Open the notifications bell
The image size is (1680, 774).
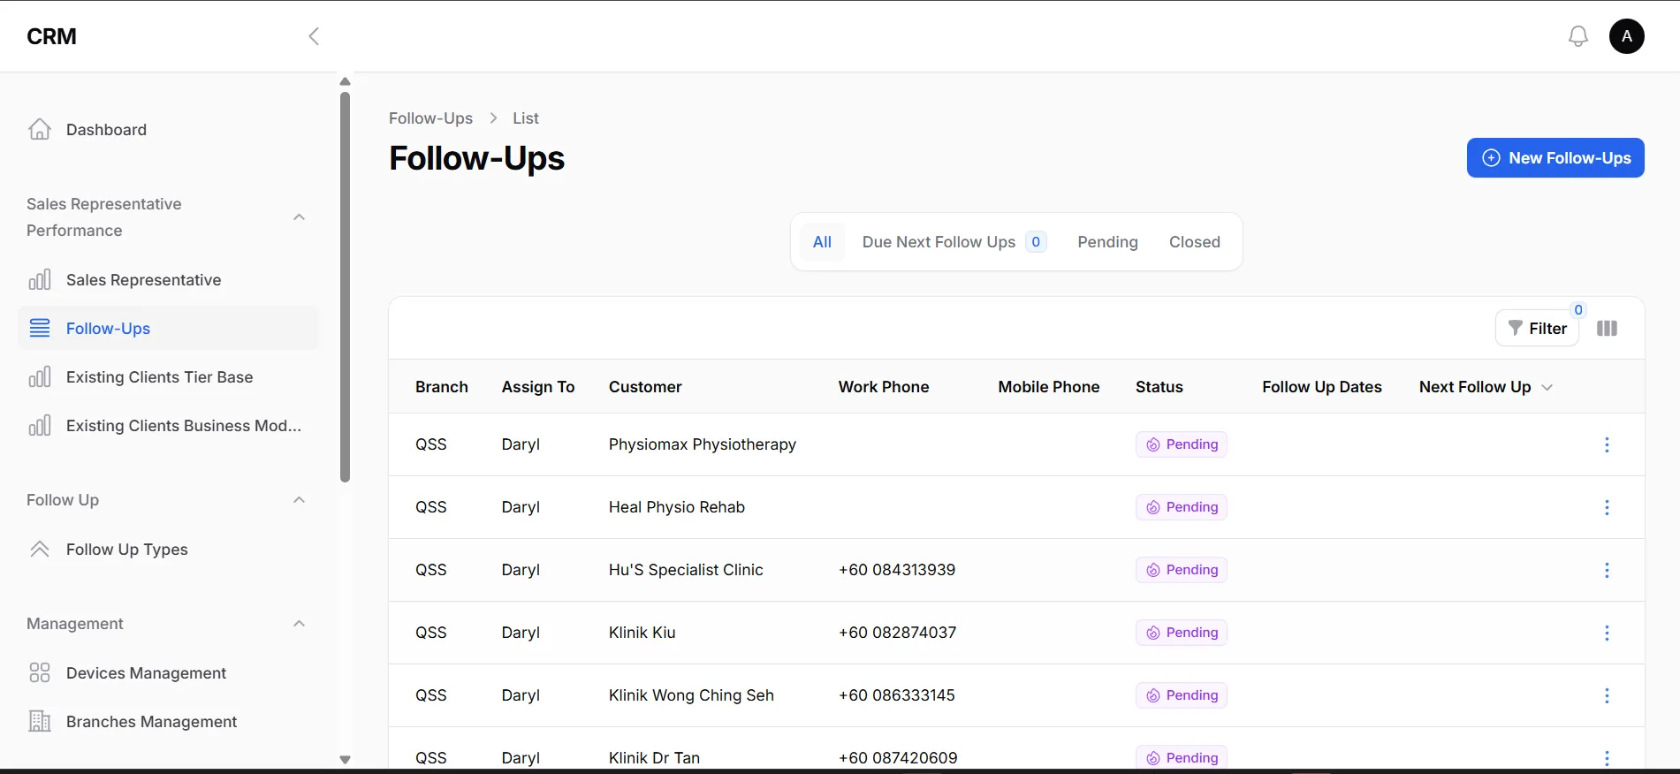[x=1578, y=36]
